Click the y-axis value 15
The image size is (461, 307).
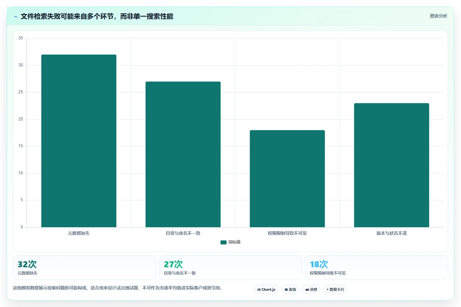(21, 146)
